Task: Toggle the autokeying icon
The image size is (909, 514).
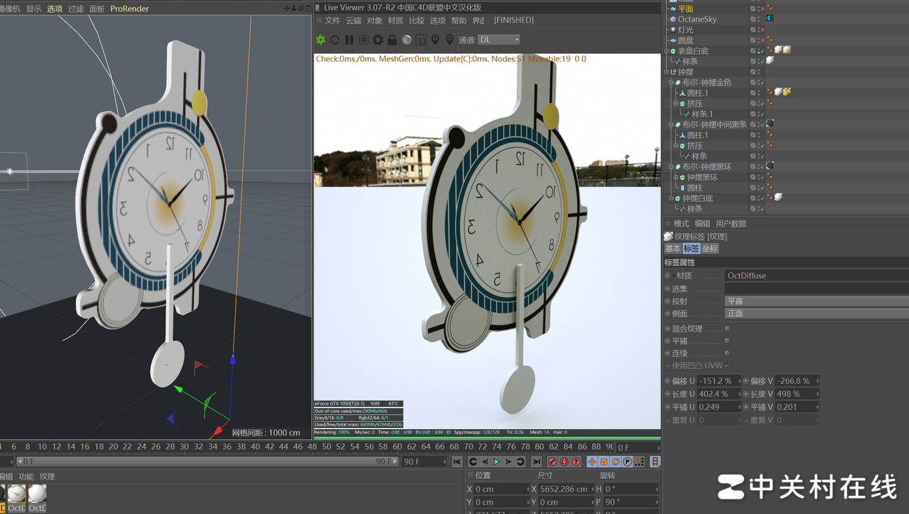Action: coord(564,461)
